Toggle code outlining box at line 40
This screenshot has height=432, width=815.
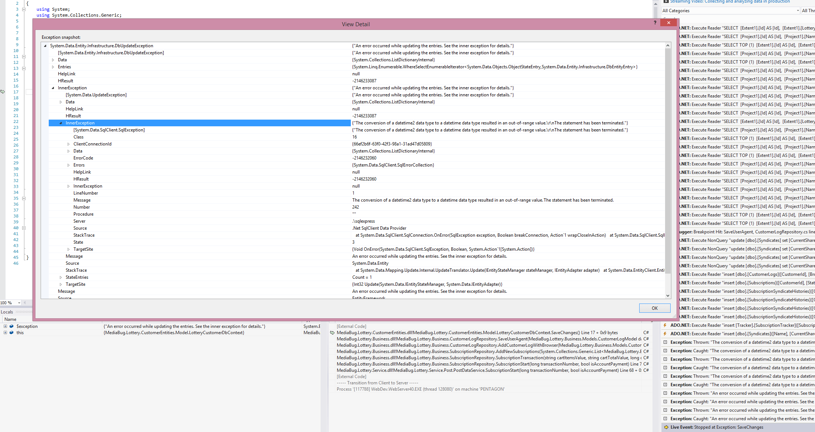point(24,228)
